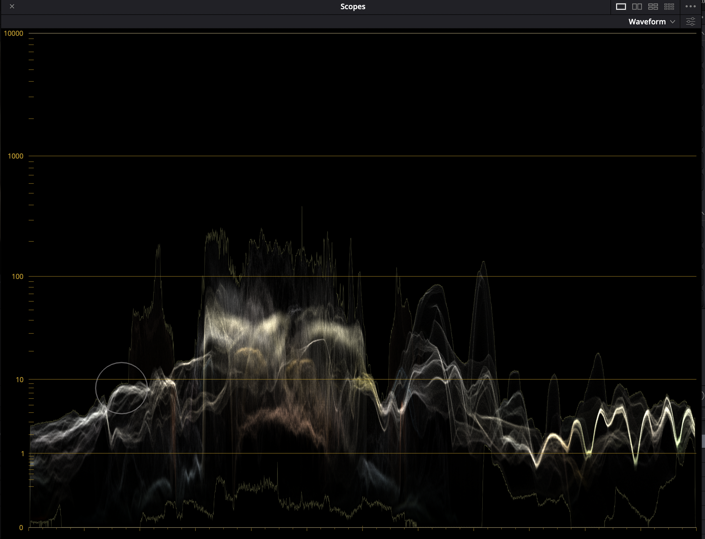Screen dimensions: 705x539
Task: Click the 100 nit scale label
Action: coord(17,277)
